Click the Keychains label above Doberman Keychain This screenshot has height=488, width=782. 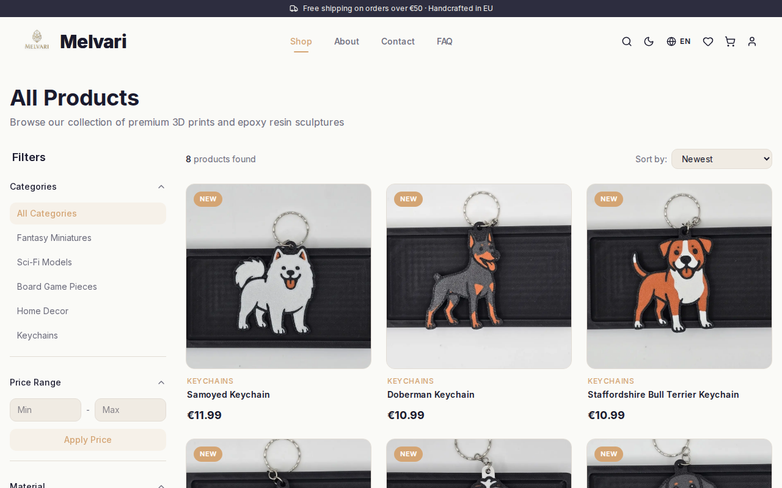click(x=411, y=381)
